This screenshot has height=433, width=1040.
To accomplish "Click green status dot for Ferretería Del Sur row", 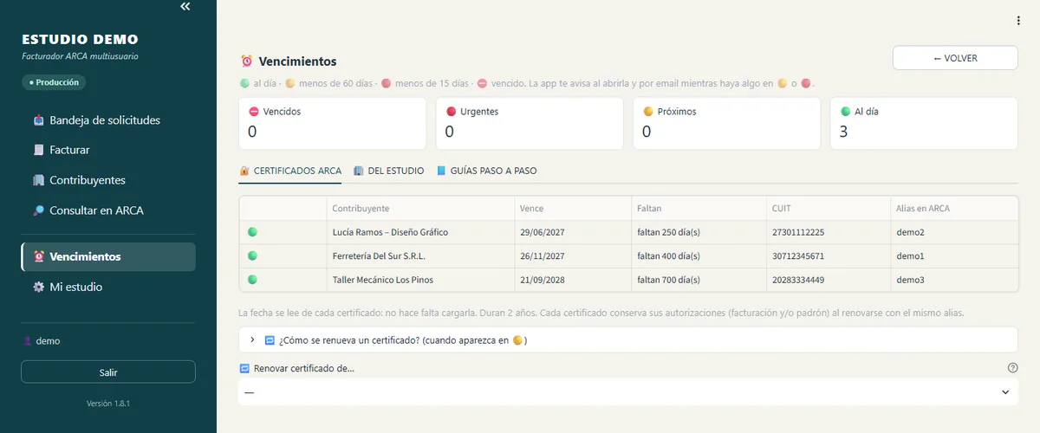I will coord(253,256).
